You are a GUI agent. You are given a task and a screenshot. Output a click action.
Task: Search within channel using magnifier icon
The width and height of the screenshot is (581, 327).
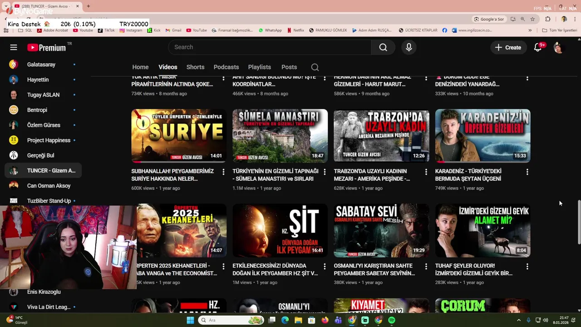pos(315,67)
